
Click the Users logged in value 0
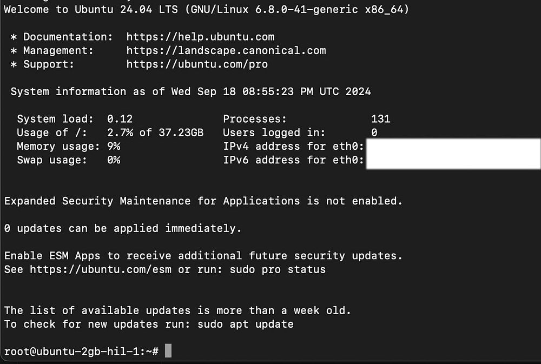tap(374, 133)
